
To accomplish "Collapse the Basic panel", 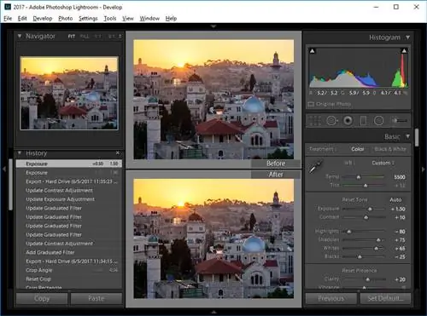I will 408,136.
